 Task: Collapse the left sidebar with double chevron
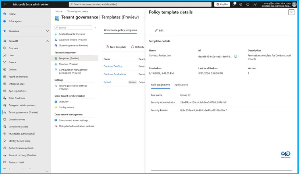[x=47, y=171]
